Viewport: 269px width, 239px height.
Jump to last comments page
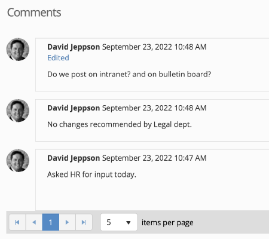pos(84,222)
